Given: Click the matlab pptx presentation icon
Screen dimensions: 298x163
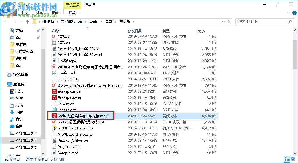Looking at the screenshot, I should click(54, 122).
